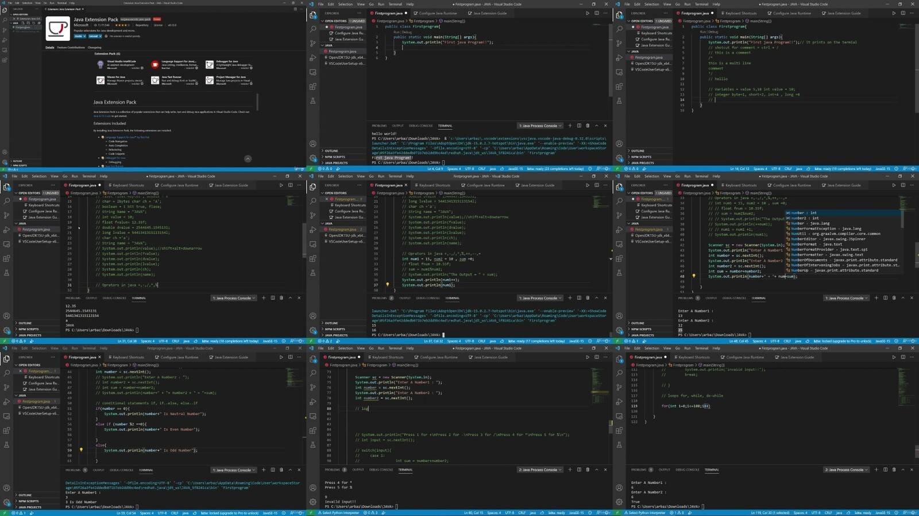Open the '1: Java Process Console' dropdown in 'hello world!' window
The height and width of the screenshot is (516, 919).
(x=540, y=126)
